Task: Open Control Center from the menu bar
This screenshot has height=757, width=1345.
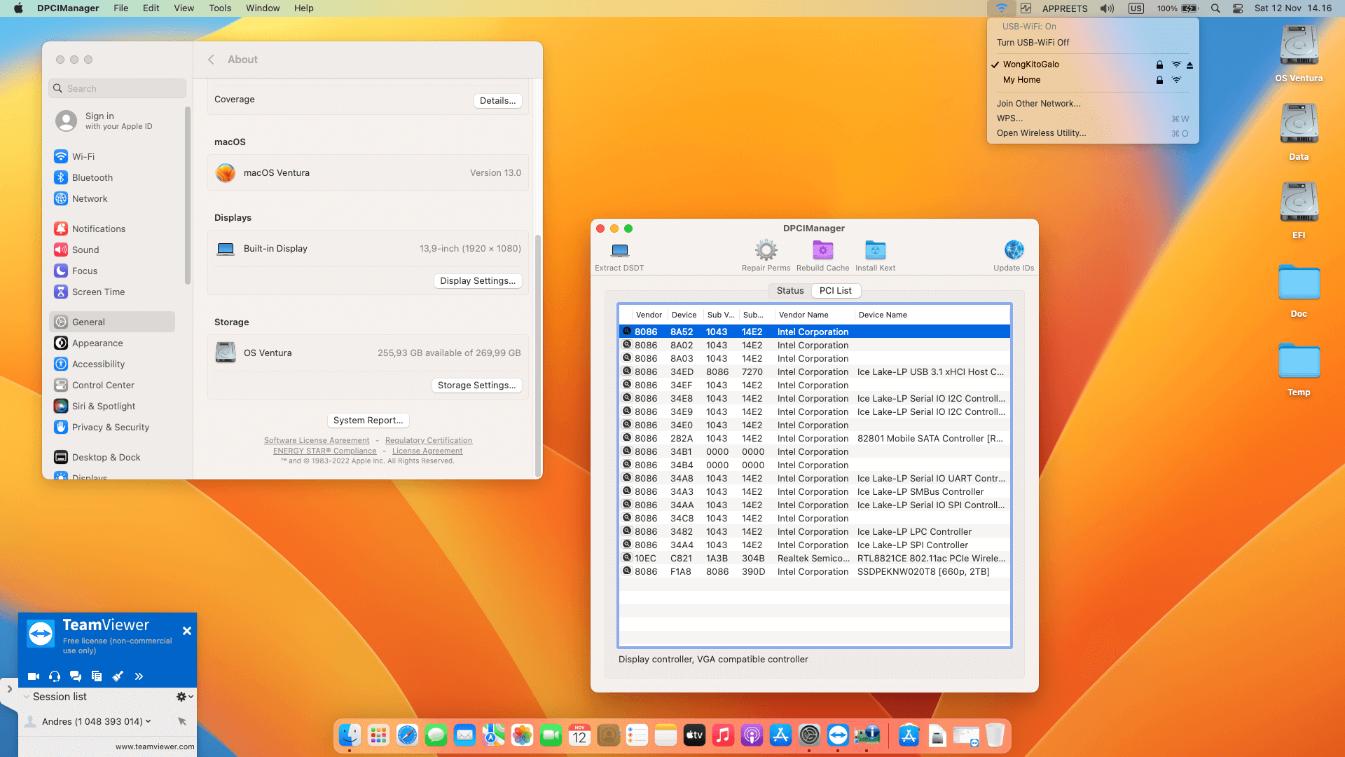Action: click(1238, 8)
